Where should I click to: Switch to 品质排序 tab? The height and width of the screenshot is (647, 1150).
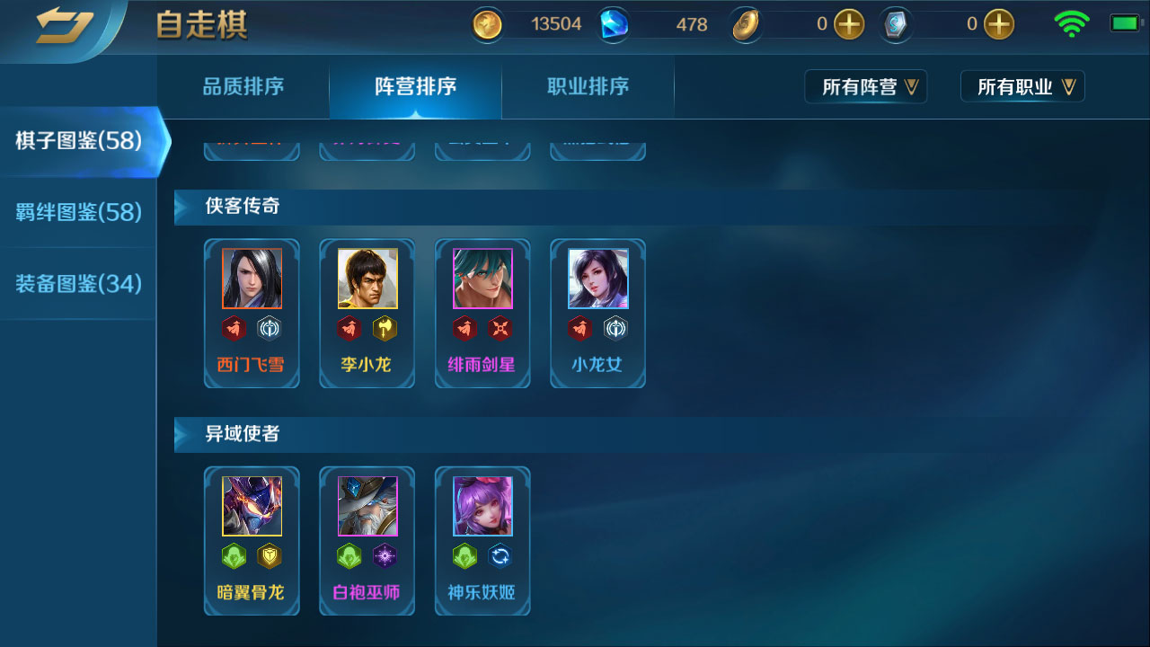click(x=243, y=86)
